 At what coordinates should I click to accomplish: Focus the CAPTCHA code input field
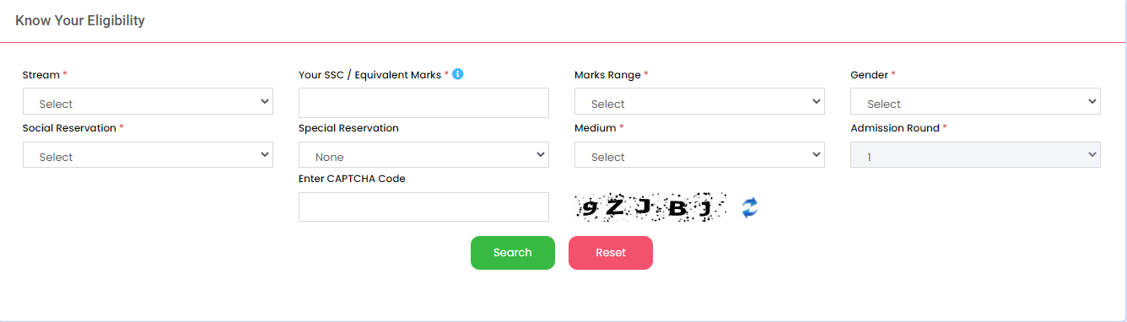point(423,207)
